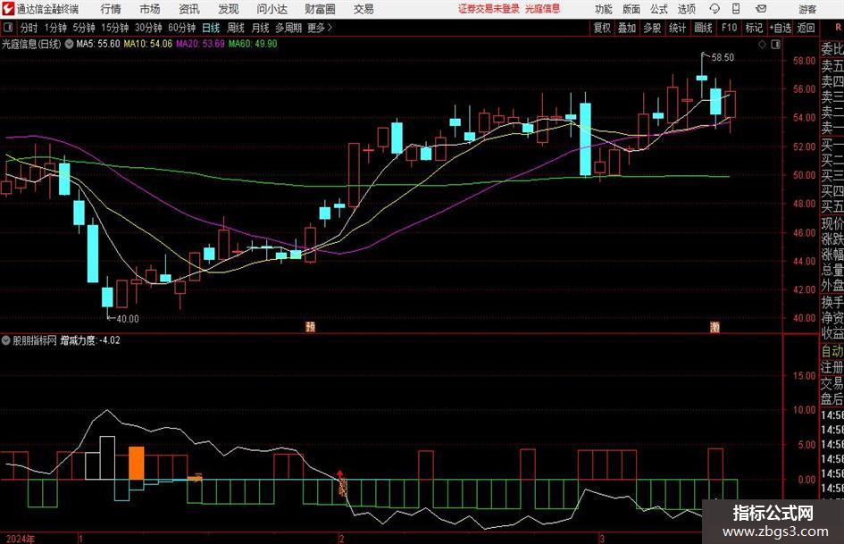Expand the dropdown arrow next to 光庭信息(日线)
The height and width of the screenshot is (544, 844).
(x=69, y=44)
